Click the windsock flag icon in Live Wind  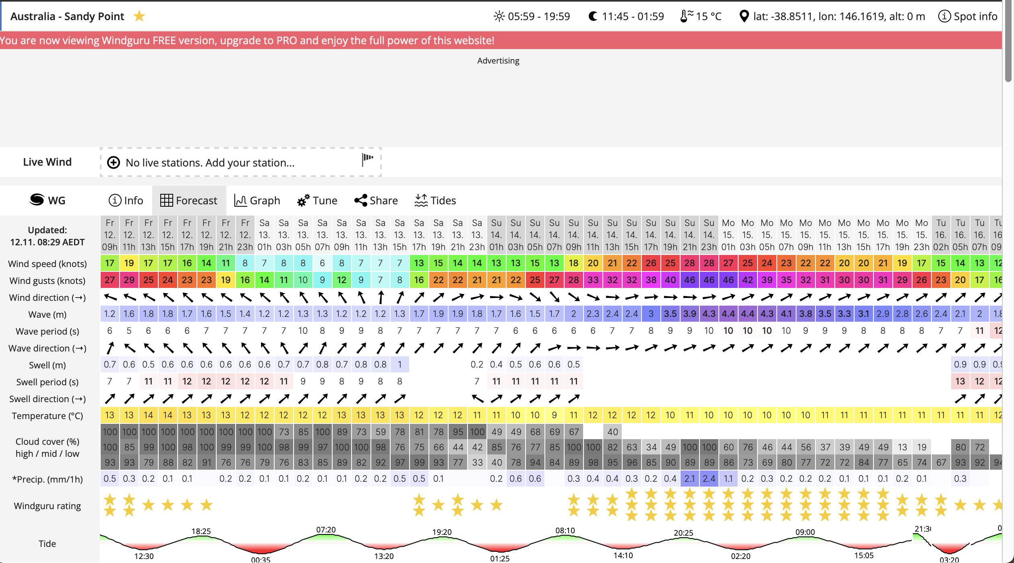(x=367, y=159)
